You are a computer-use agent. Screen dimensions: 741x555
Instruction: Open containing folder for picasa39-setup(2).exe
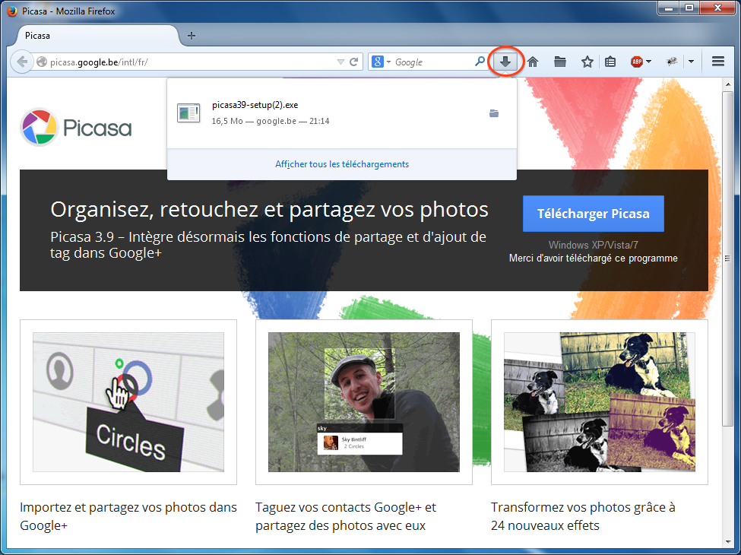click(x=494, y=113)
